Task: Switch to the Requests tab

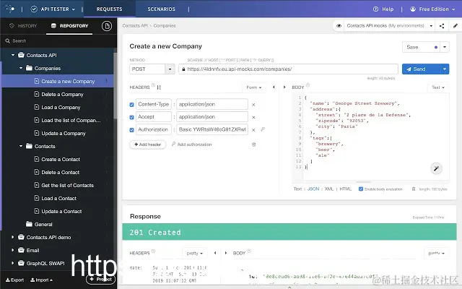Action: point(109,9)
